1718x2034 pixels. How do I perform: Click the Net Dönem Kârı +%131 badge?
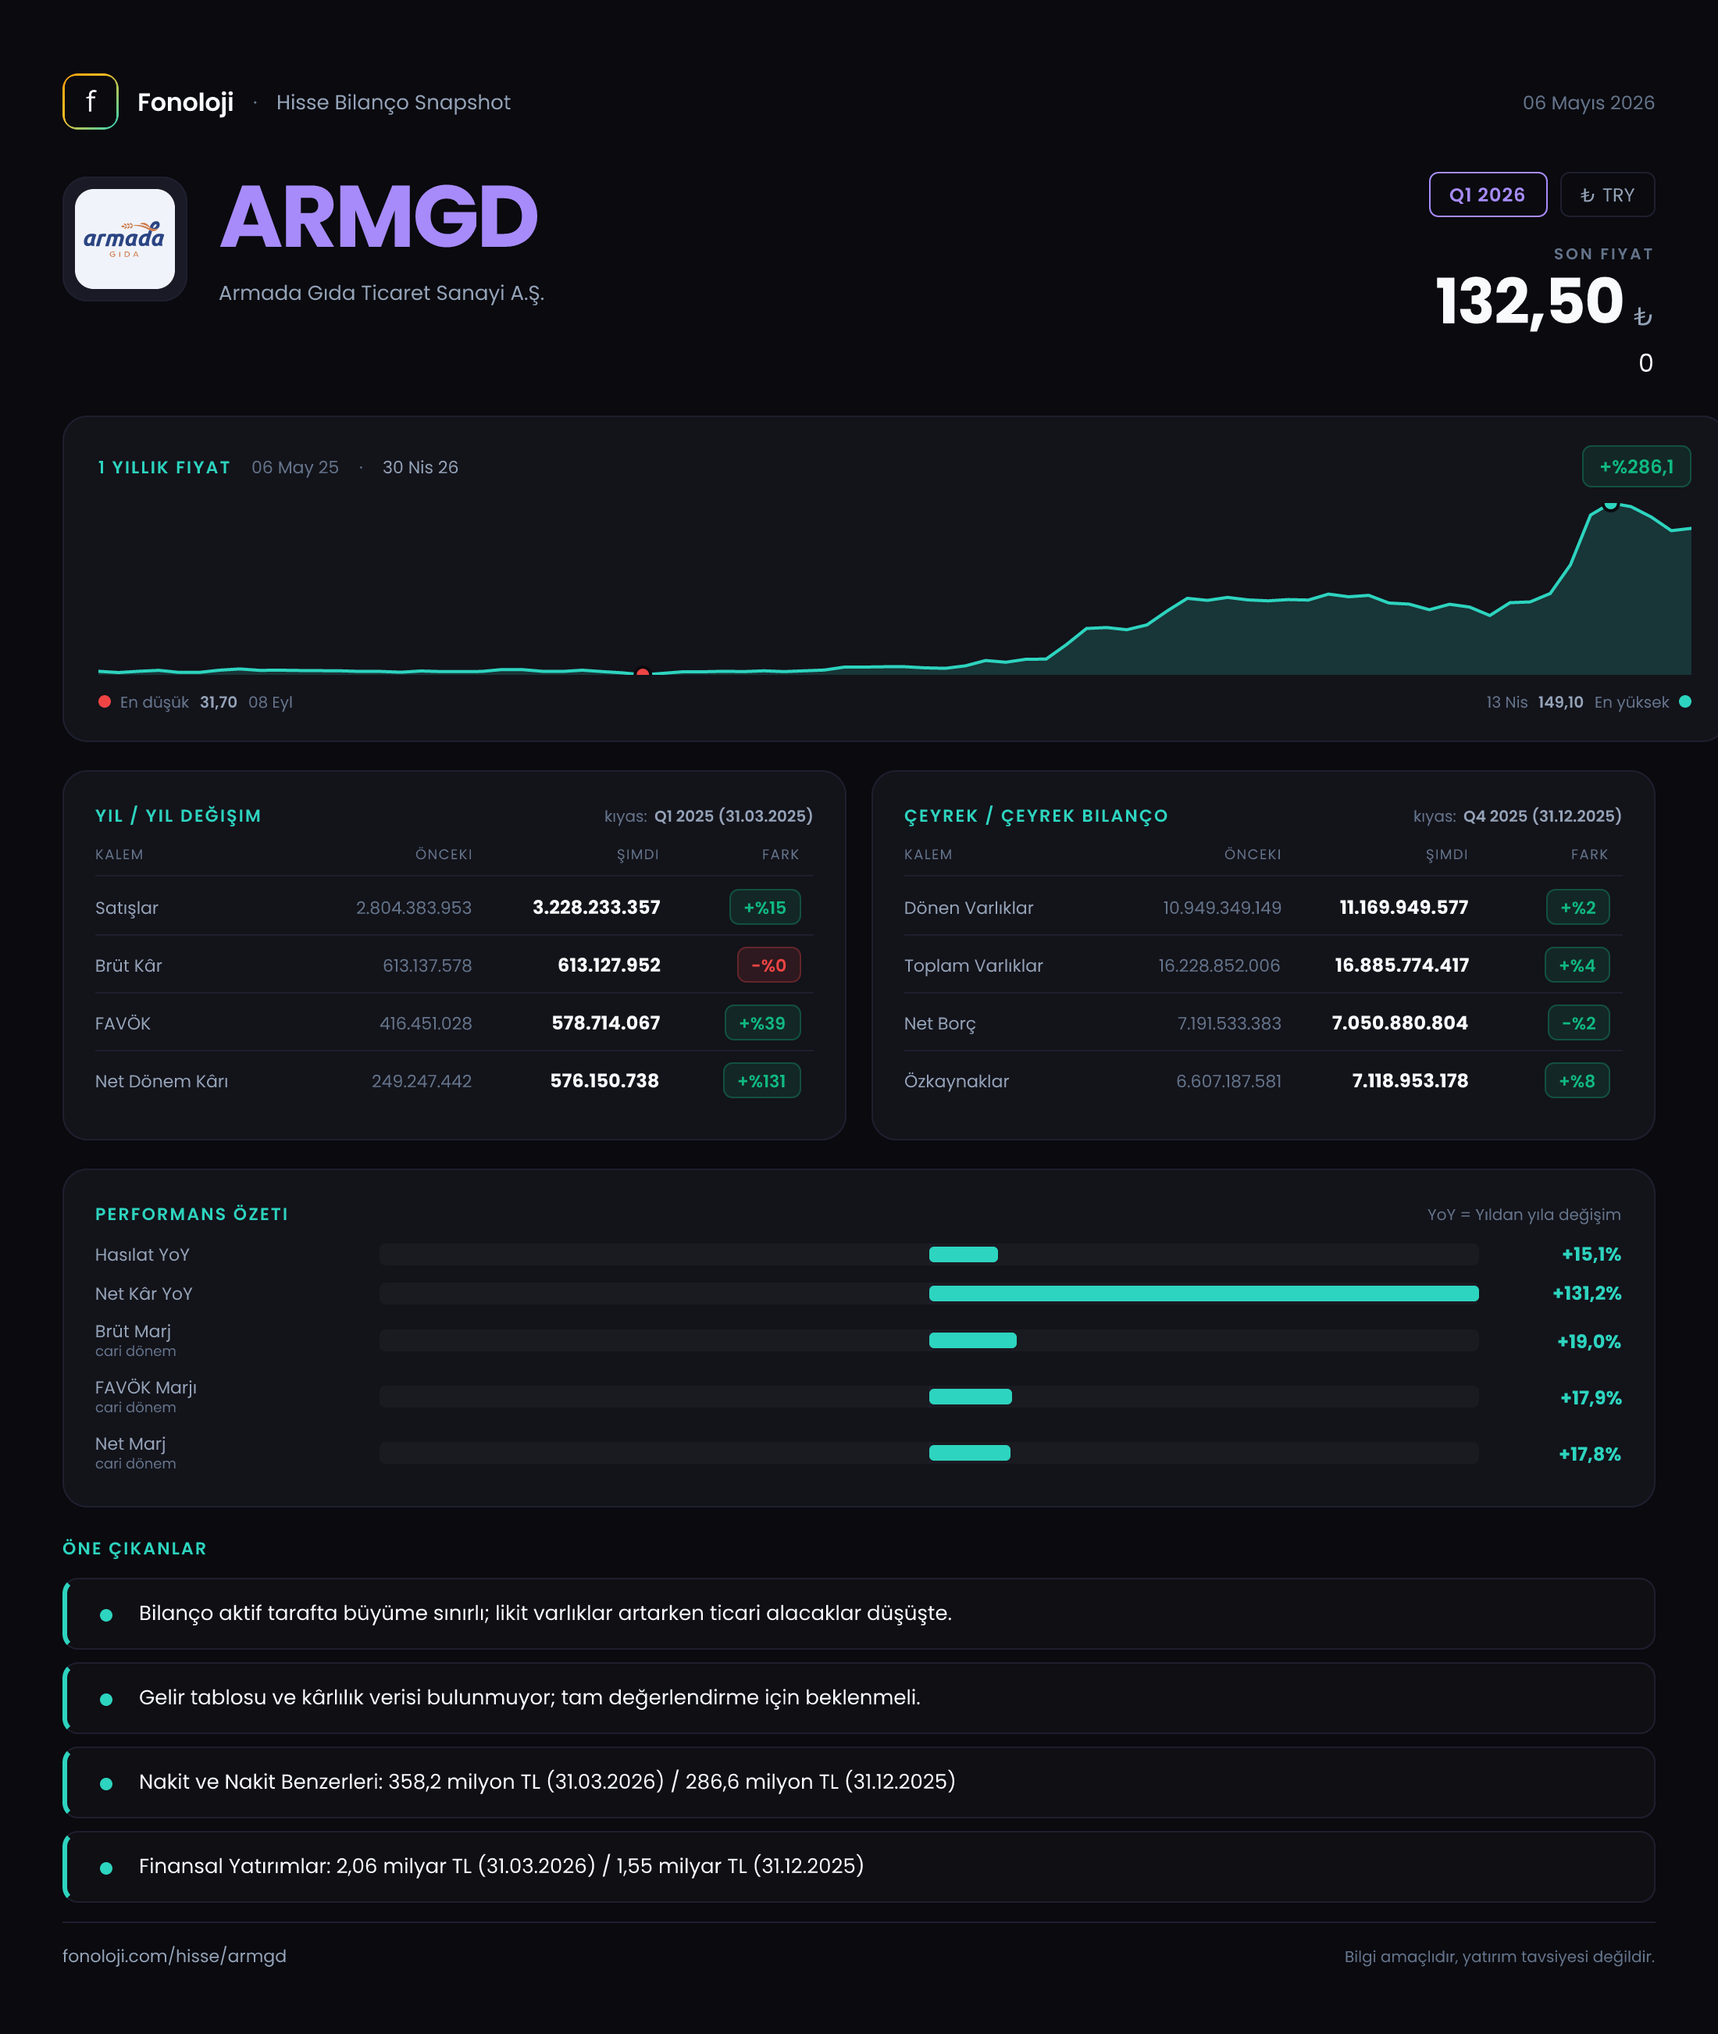point(761,1080)
